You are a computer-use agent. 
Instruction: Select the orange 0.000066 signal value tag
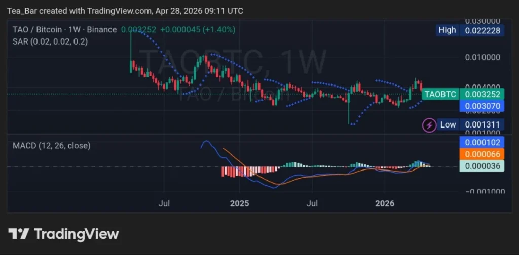[x=479, y=154]
